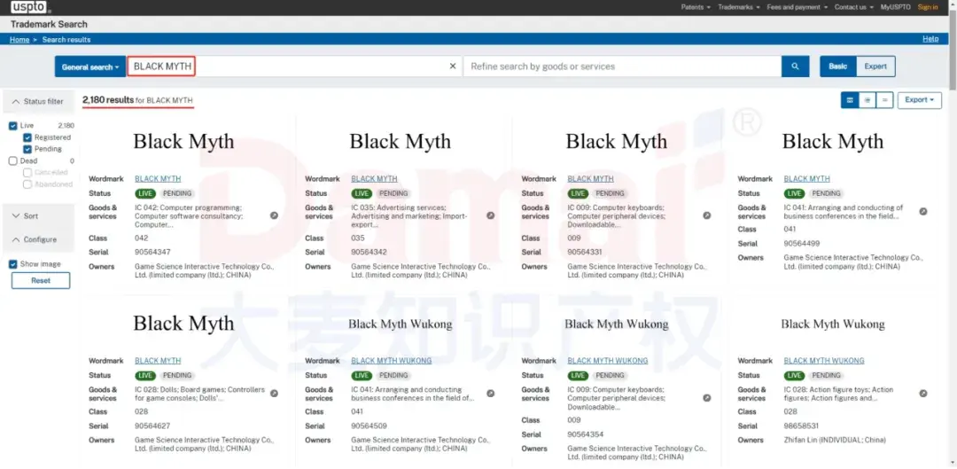Open the Export dropdown
The width and height of the screenshot is (957, 469).
[919, 100]
